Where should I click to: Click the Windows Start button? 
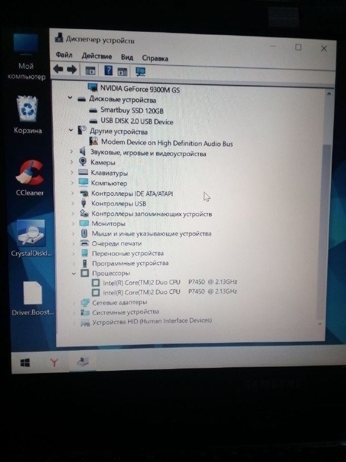click(x=25, y=363)
